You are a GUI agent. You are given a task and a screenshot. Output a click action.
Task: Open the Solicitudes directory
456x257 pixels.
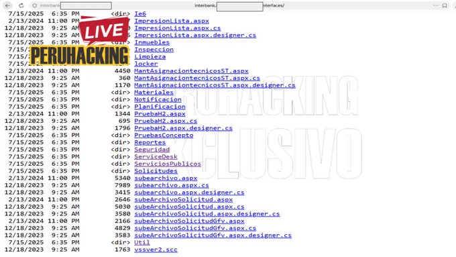pos(156,171)
